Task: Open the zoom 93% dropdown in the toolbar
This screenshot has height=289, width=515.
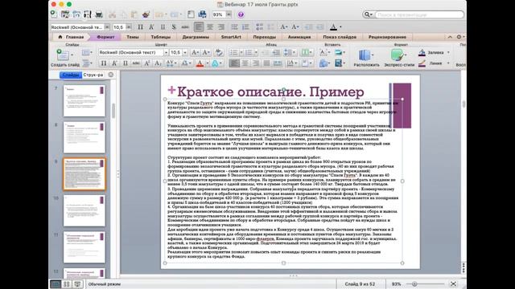Action: tap(229, 14)
